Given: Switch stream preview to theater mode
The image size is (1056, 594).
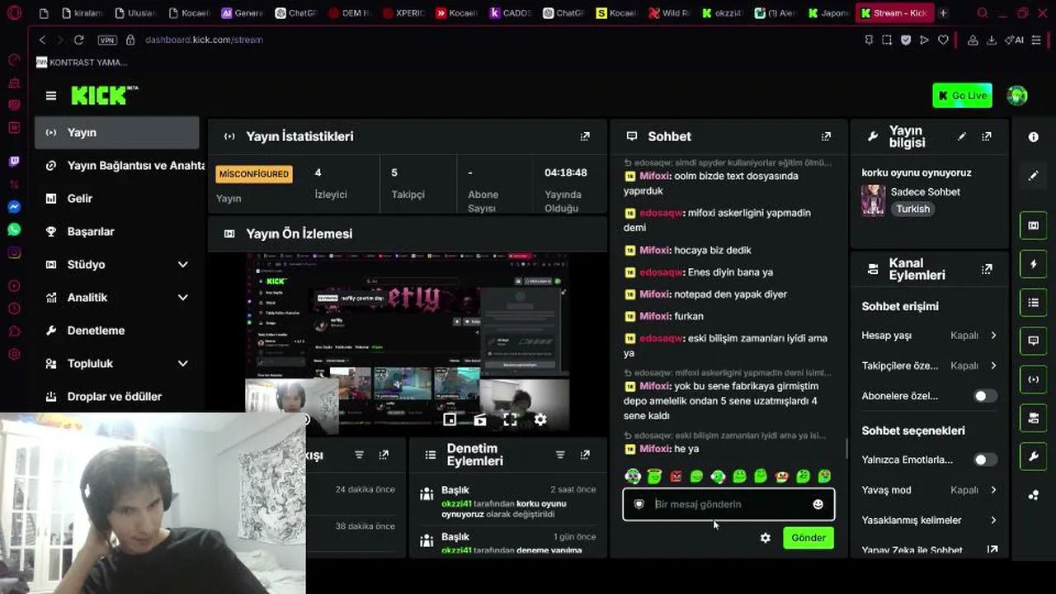Looking at the screenshot, I should [480, 420].
